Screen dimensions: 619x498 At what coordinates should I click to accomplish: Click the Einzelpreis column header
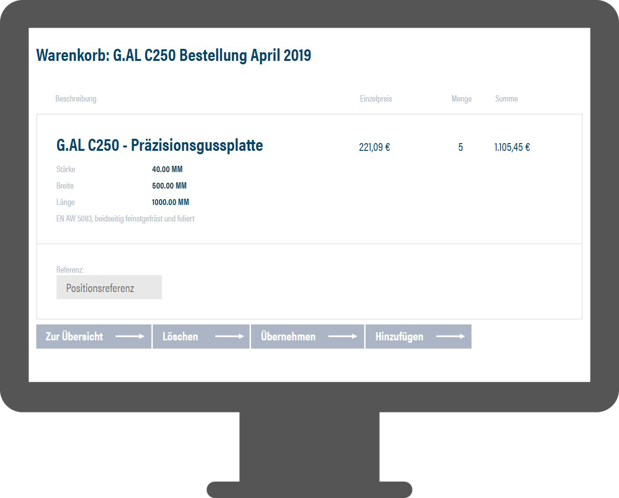coord(376,99)
